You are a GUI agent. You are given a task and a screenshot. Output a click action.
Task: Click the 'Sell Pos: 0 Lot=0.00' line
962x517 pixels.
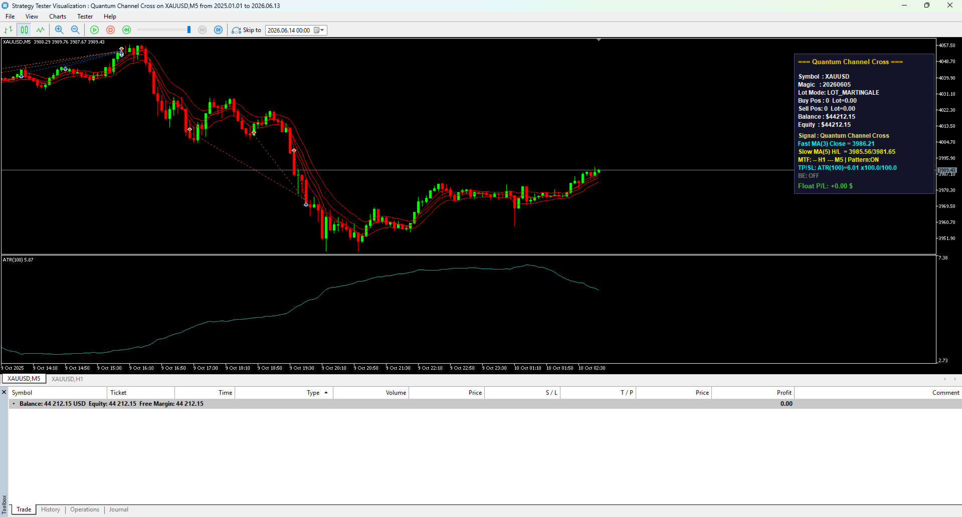point(827,109)
